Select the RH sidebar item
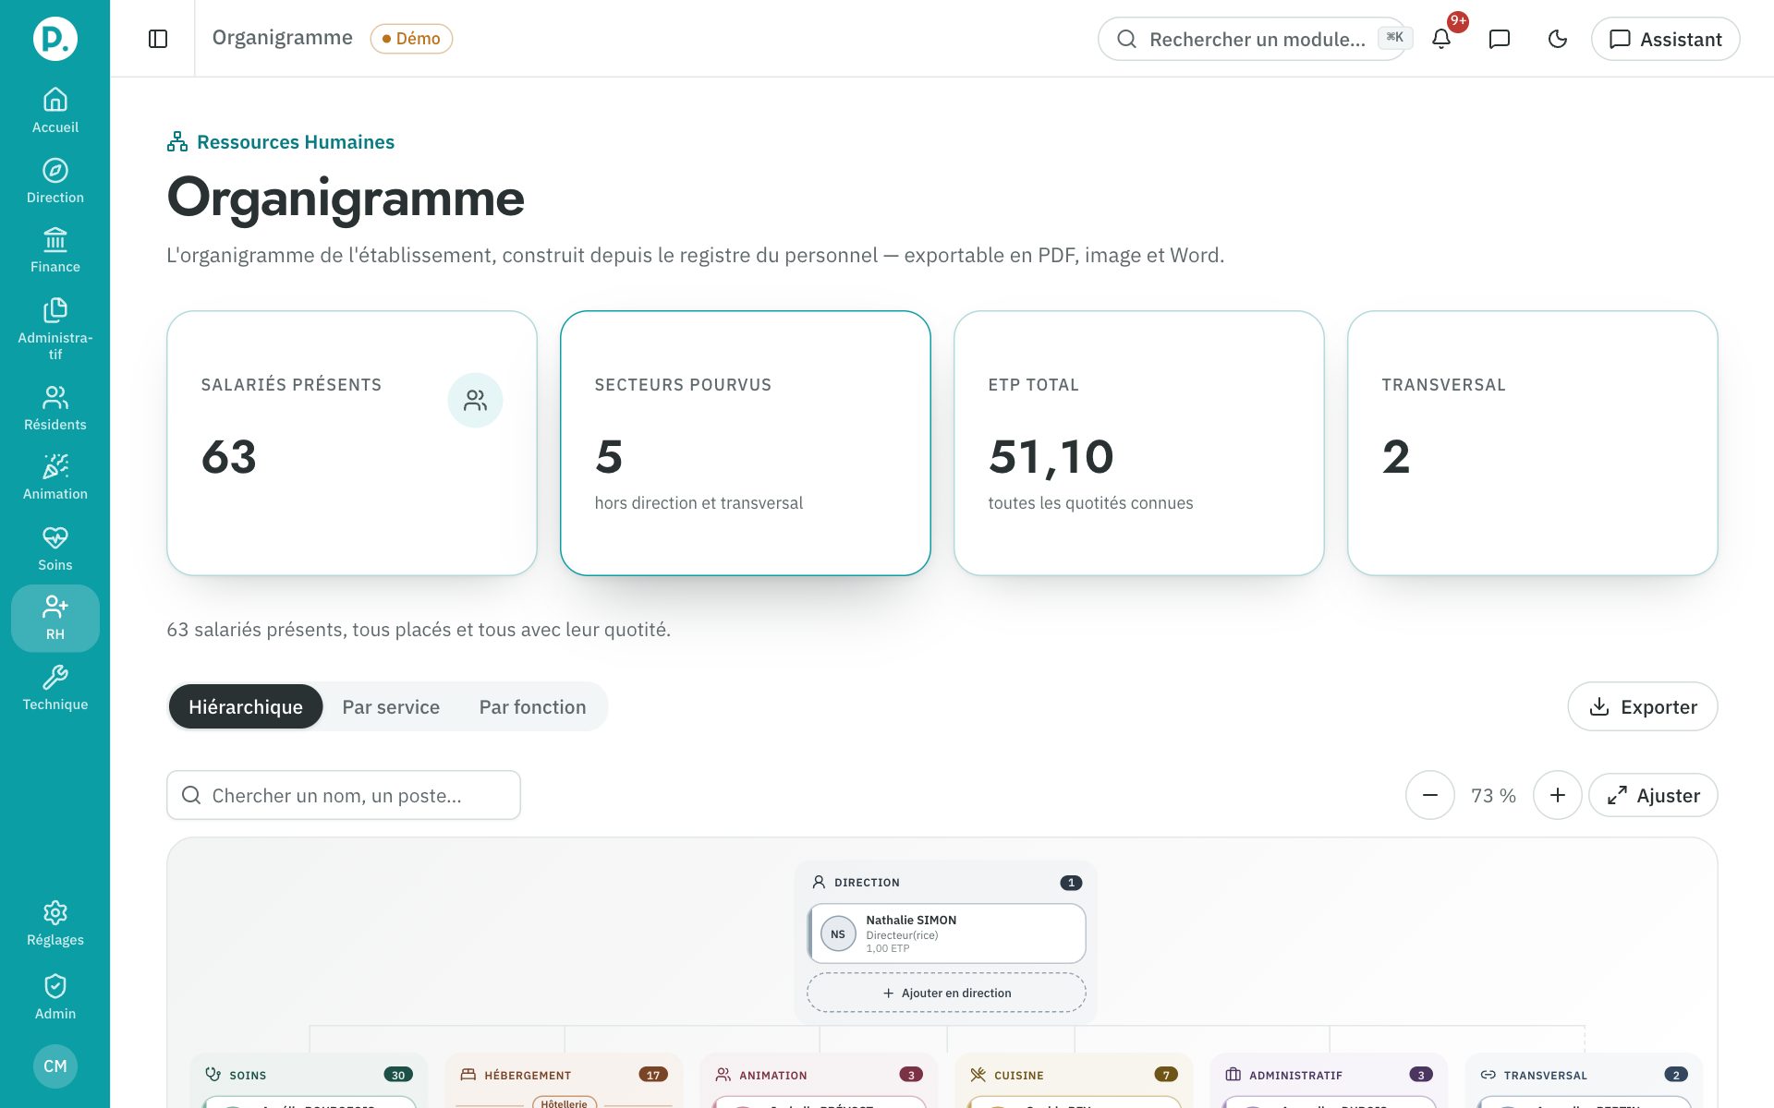This screenshot has width=1774, height=1108. tap(55, 619)
